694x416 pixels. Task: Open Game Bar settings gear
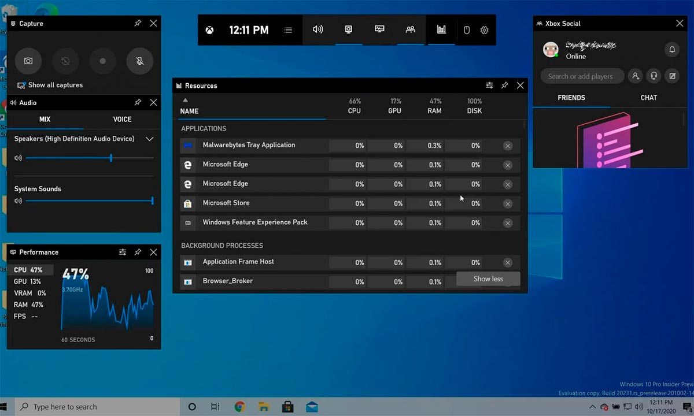coord(485,29)
